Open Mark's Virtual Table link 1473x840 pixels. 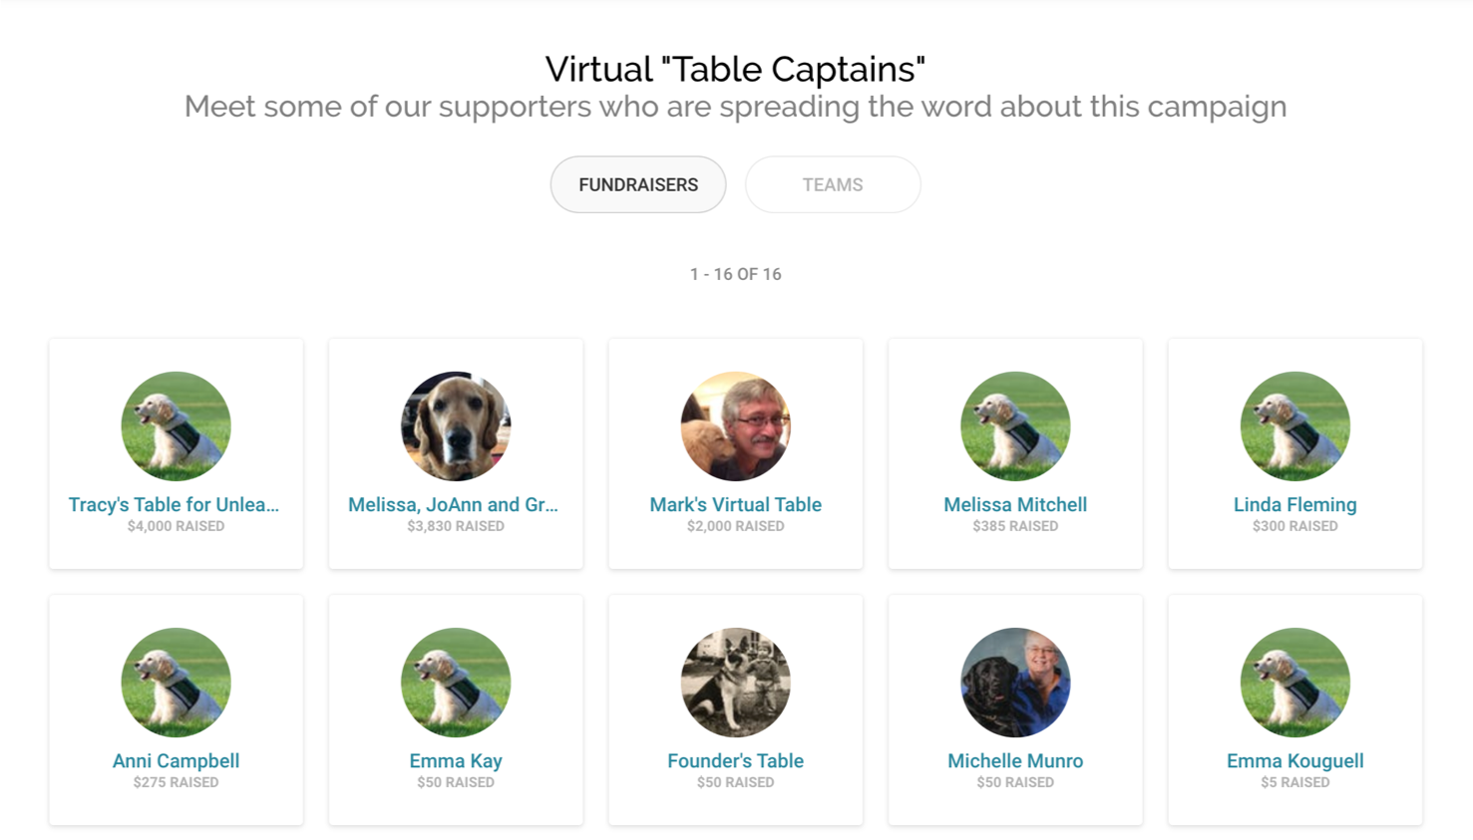[x=736, y=505]
